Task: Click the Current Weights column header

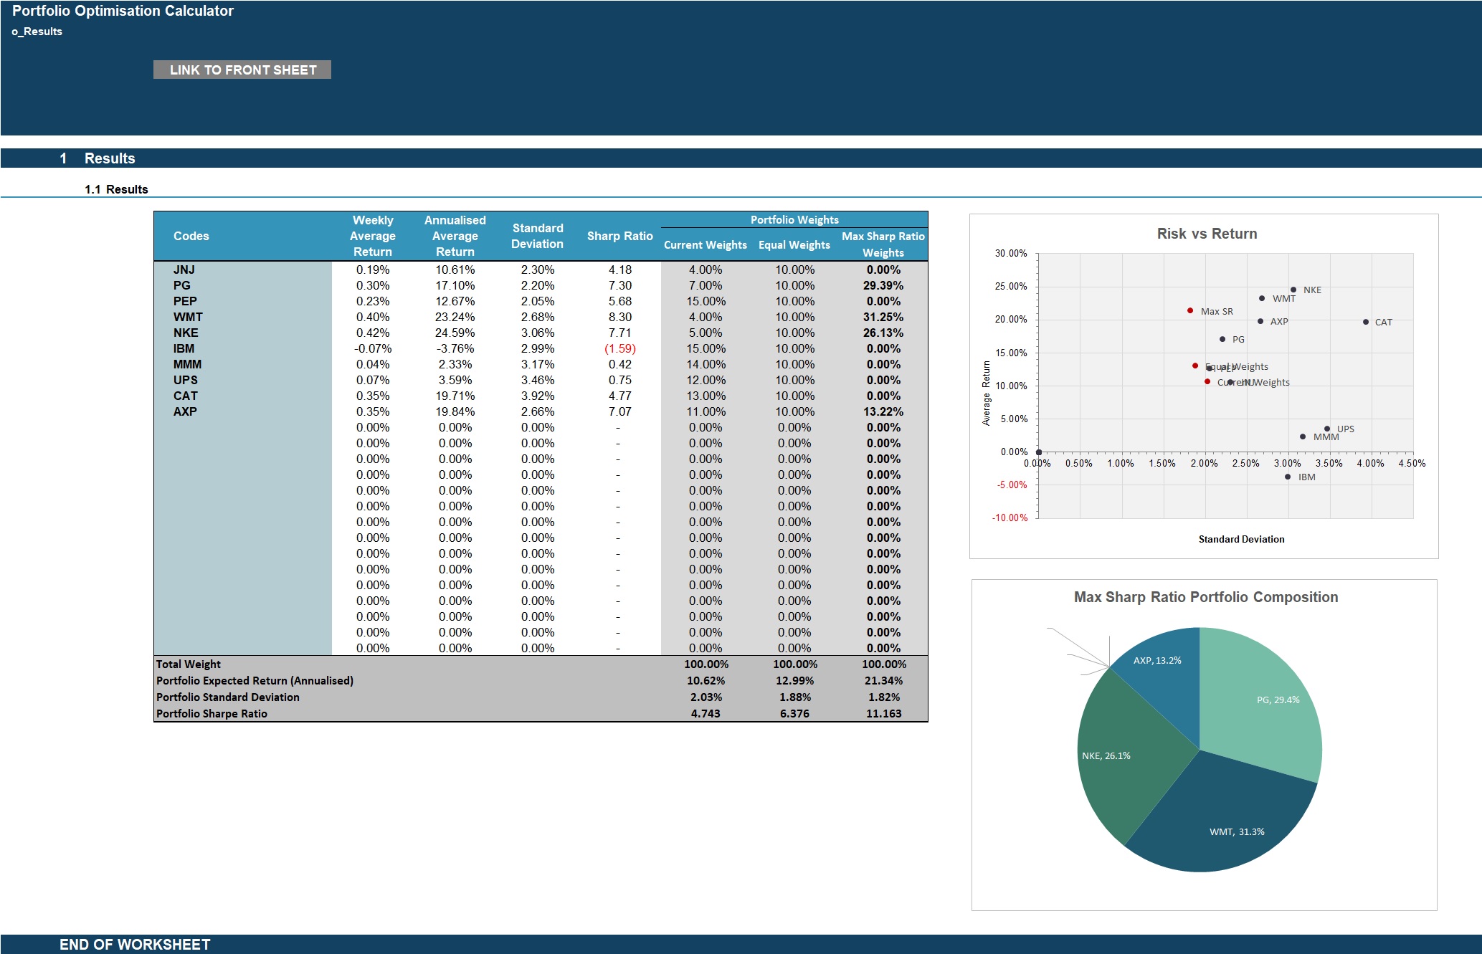Action: [x=706, y=244]
